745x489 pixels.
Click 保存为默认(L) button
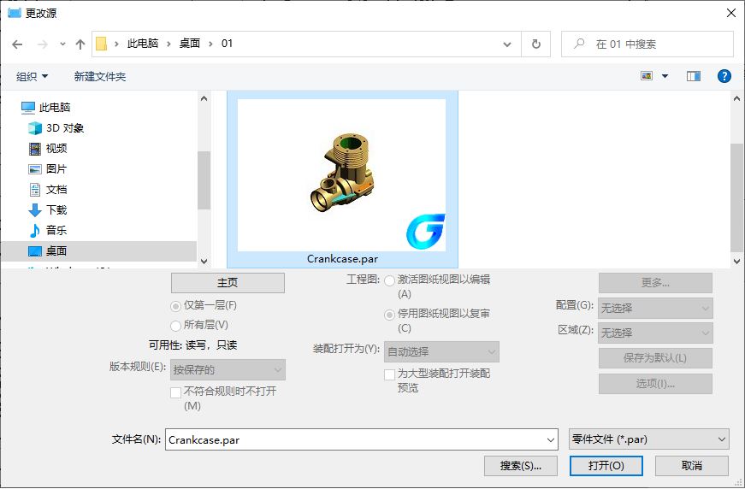click(655, 358)
